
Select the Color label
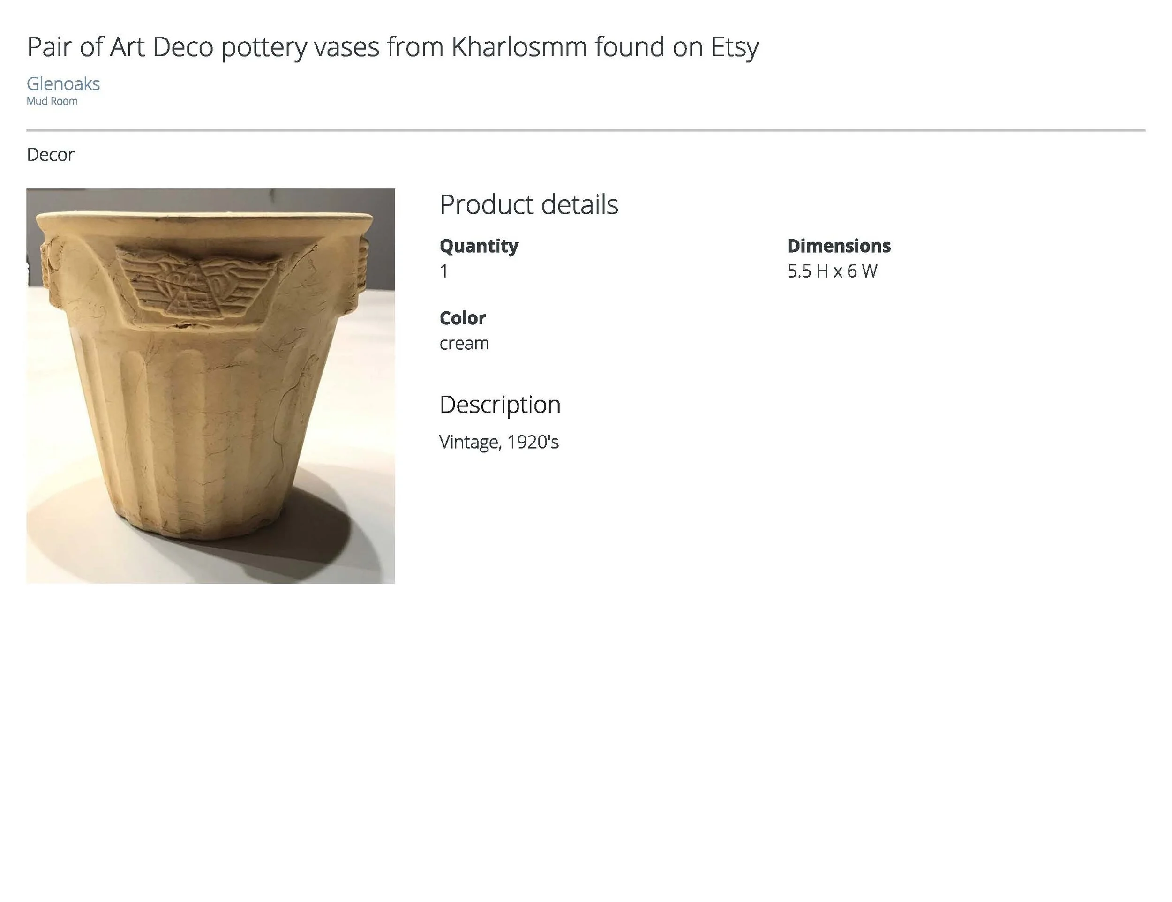tap(463, 318)
